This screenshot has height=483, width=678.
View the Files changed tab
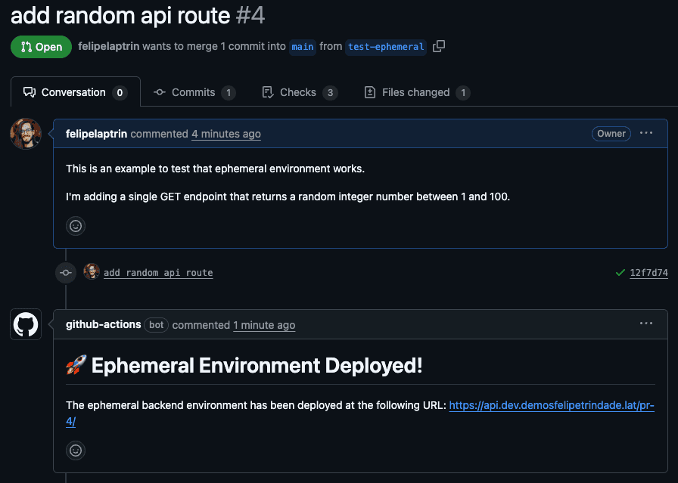point(415,92)
